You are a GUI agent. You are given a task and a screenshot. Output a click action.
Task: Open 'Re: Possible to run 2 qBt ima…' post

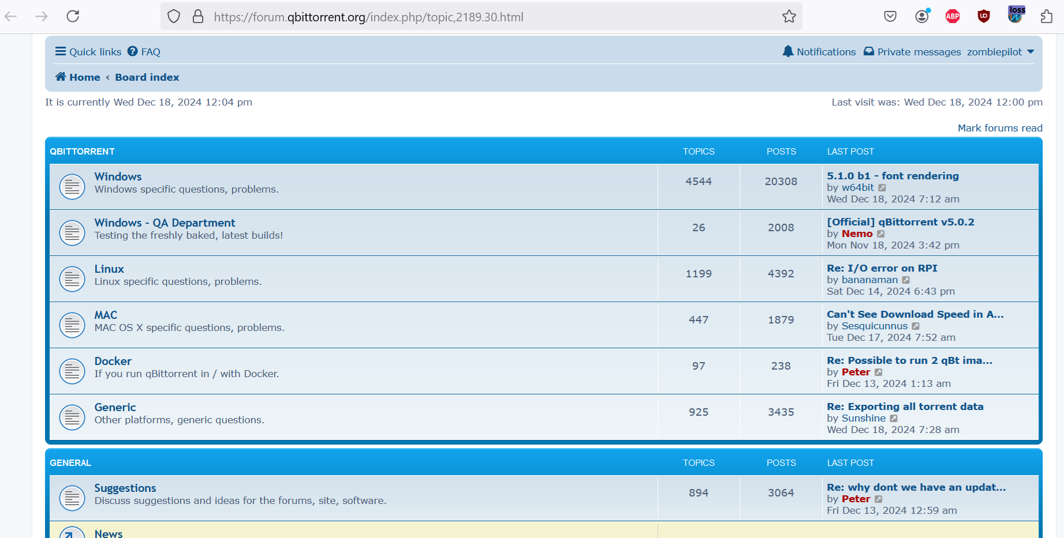pyautogui.click(x=909, y=360)
